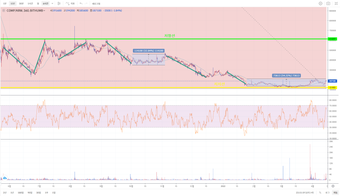Viewport: 340px width, 196px height.
Task: Undo the last chart action
Action: tap(81, 3)
